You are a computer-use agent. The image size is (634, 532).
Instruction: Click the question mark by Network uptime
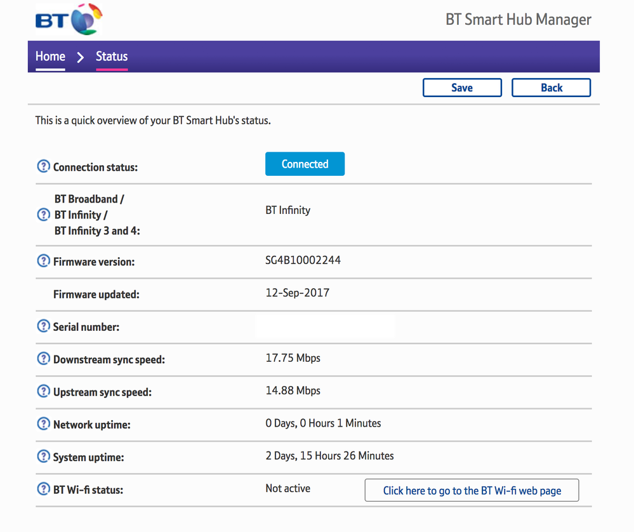pos(43,424)
